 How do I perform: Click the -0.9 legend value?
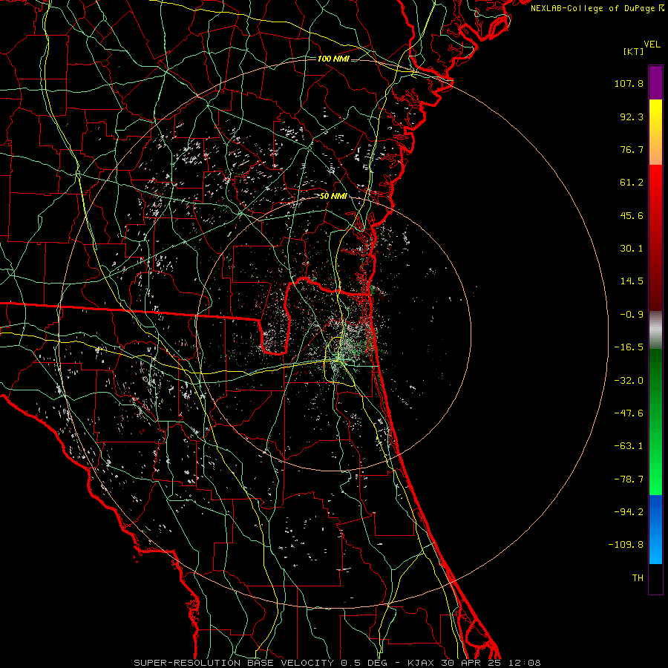click(632, 315)
